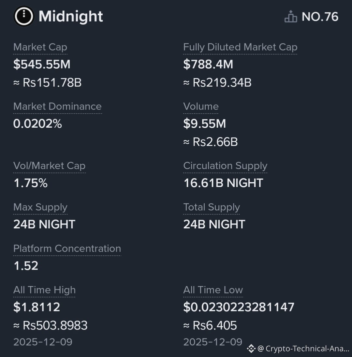Tap the All Time Low label
The width and height of the screenshot is (352, 357).
[213, 290]
